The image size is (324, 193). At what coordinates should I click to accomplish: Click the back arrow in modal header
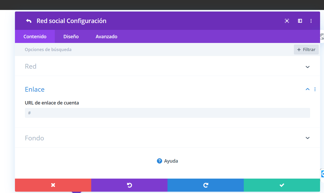29,21
